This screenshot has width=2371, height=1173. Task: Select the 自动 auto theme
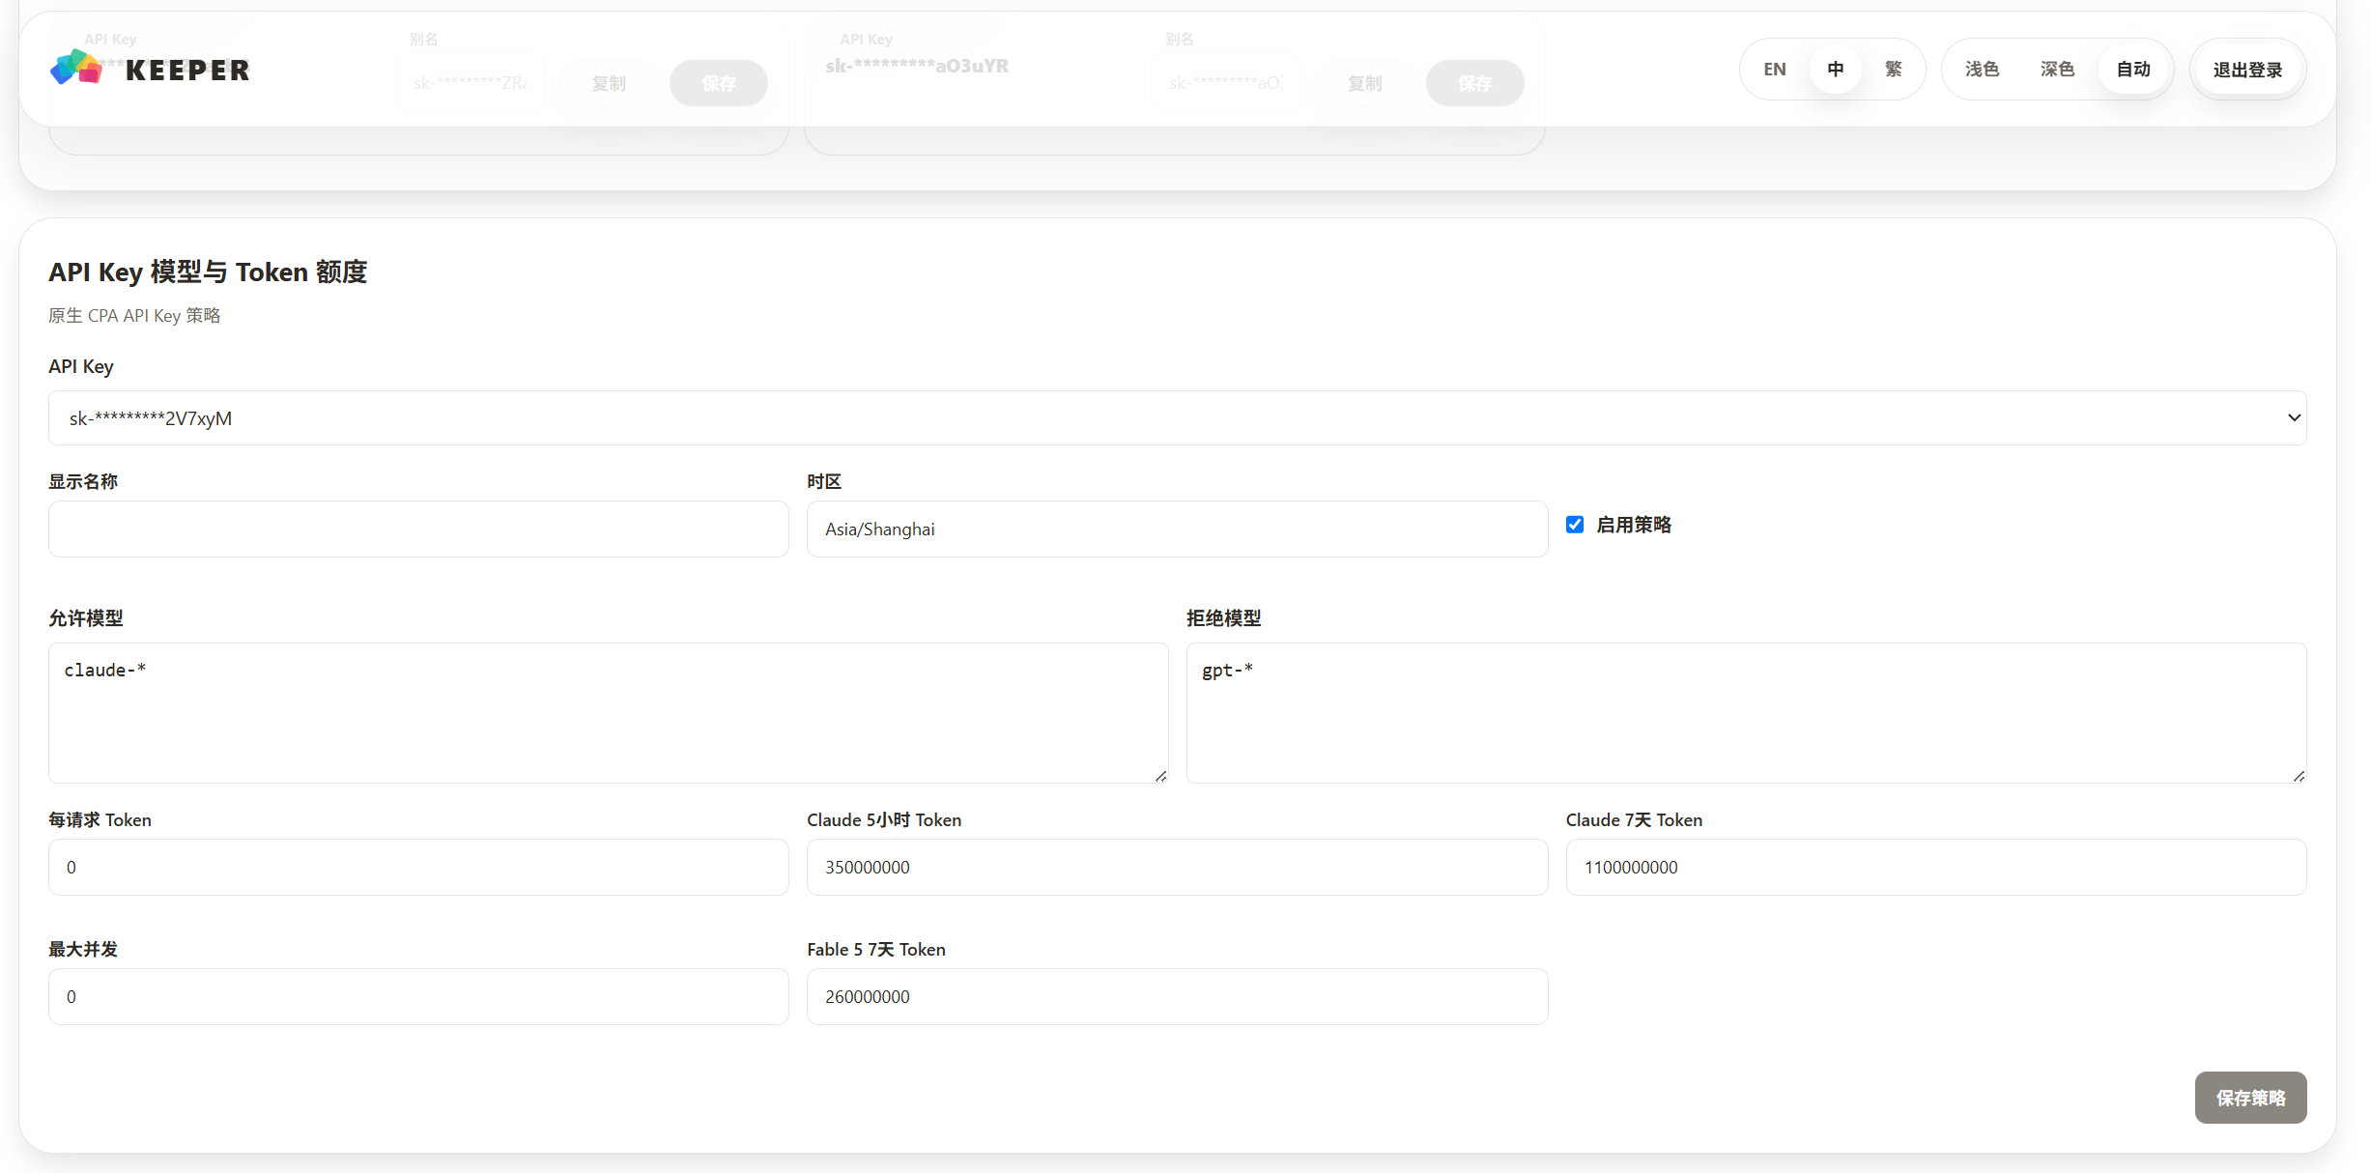[x=2133, y=70]
